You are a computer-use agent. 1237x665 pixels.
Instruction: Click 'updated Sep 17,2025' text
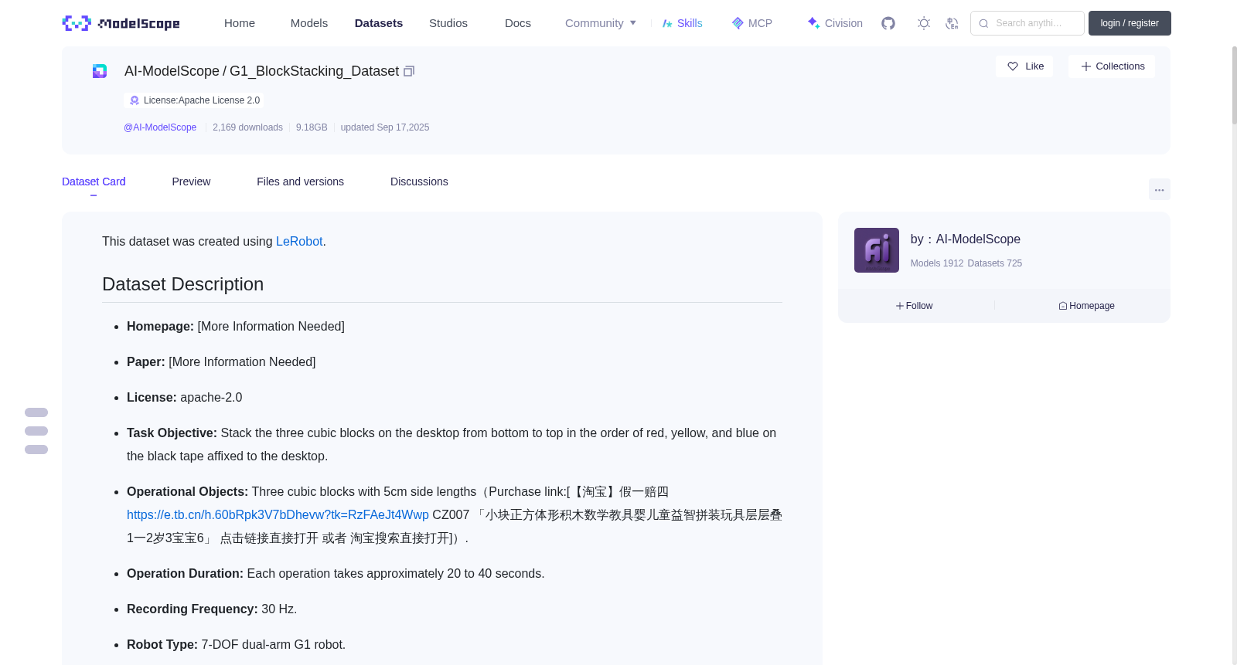tap(385, 127)
